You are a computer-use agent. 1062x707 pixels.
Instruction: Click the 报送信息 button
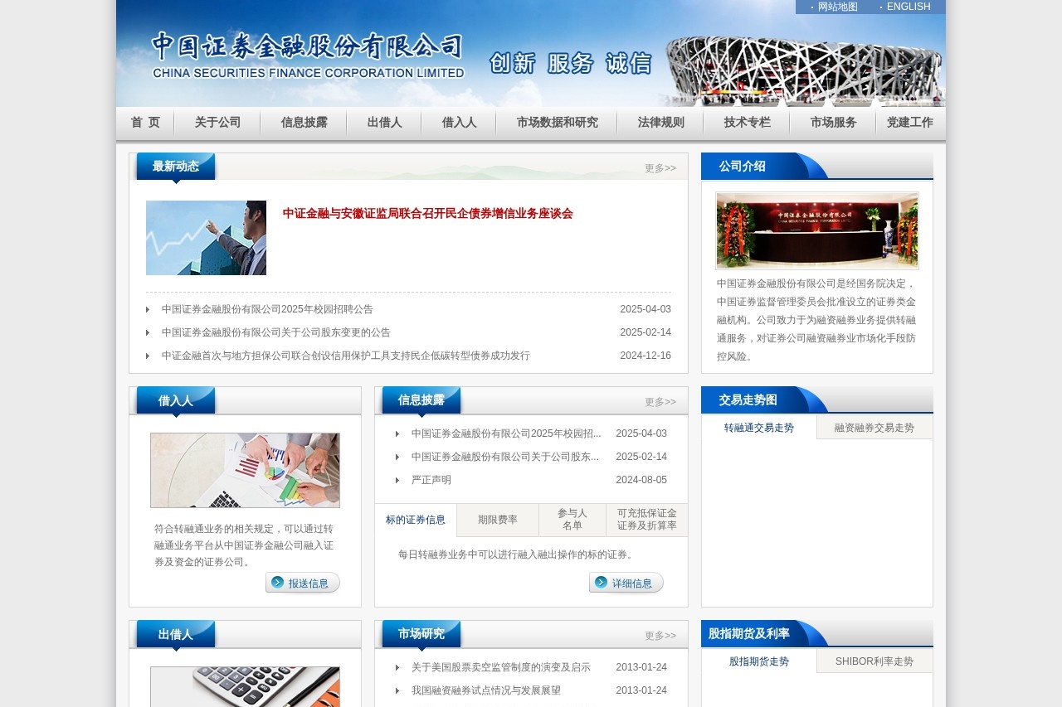pyautogui.click(x=303, y=583)
